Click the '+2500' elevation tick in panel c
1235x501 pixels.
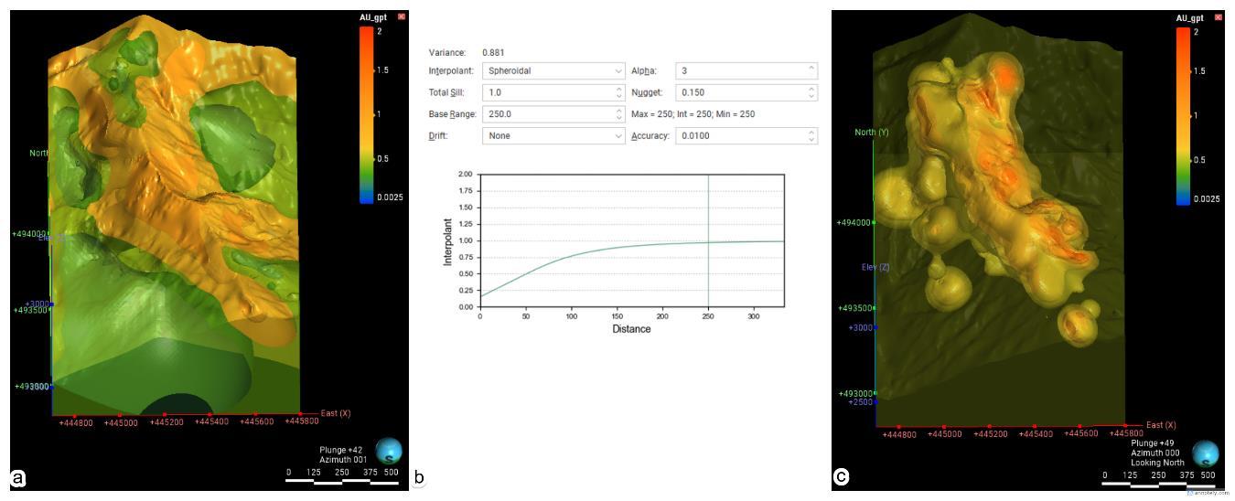861,402
